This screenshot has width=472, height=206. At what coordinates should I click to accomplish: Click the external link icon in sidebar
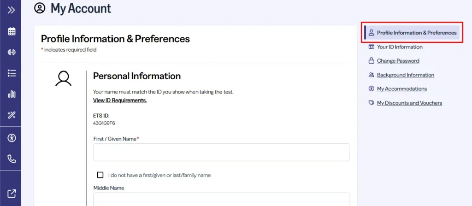point(12,194)
